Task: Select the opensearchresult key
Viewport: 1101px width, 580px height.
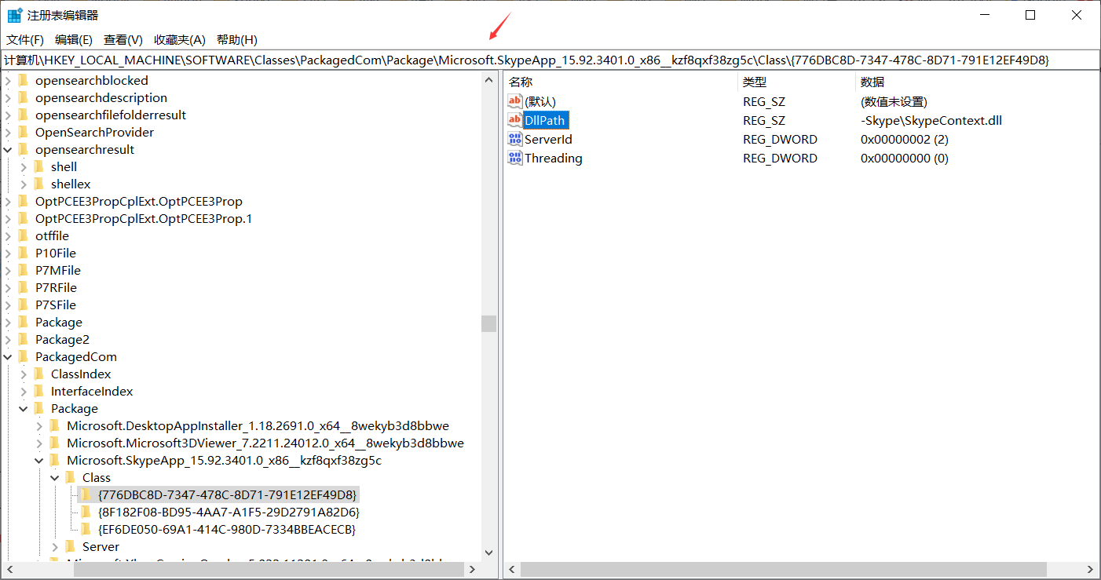Action: tap(85, 149)
